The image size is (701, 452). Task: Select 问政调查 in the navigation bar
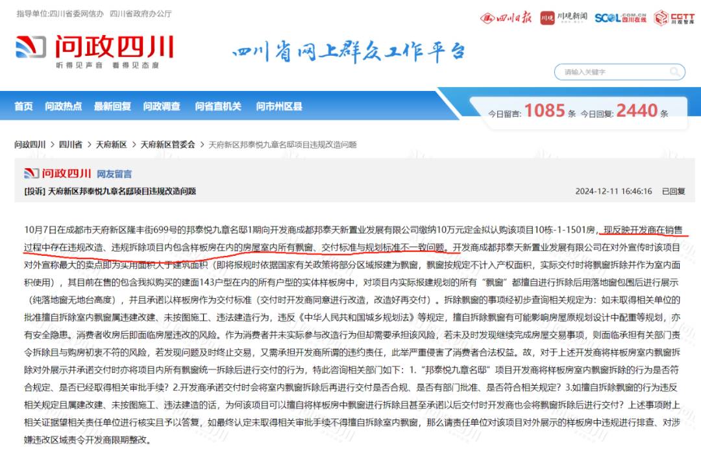[x=162, y=107]
